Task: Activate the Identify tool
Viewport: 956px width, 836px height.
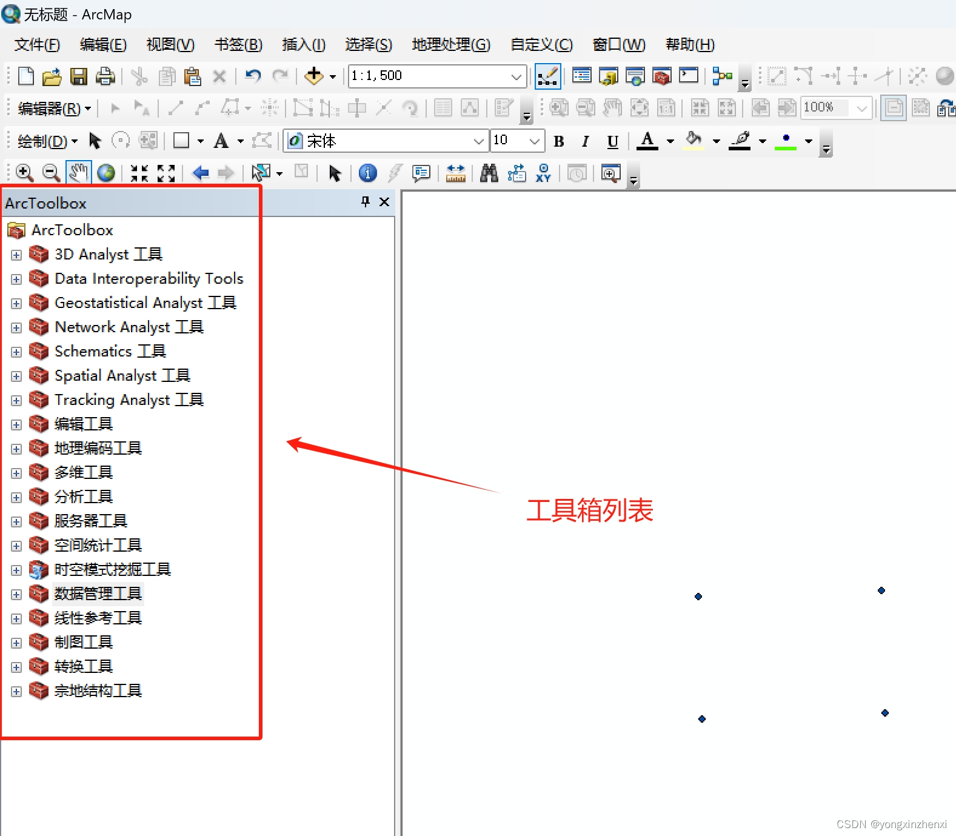Action: coord(367,173)
